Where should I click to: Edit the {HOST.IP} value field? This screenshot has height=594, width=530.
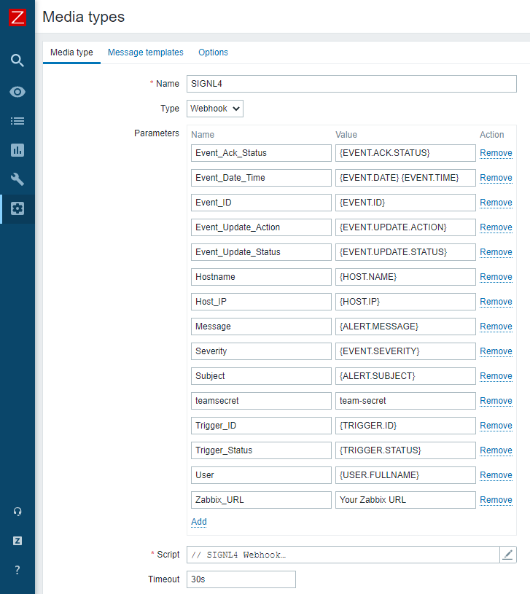[405, 302]
